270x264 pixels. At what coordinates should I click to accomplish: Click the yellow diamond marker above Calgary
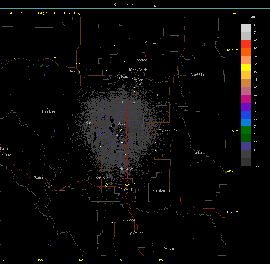[x=127, y=185]
